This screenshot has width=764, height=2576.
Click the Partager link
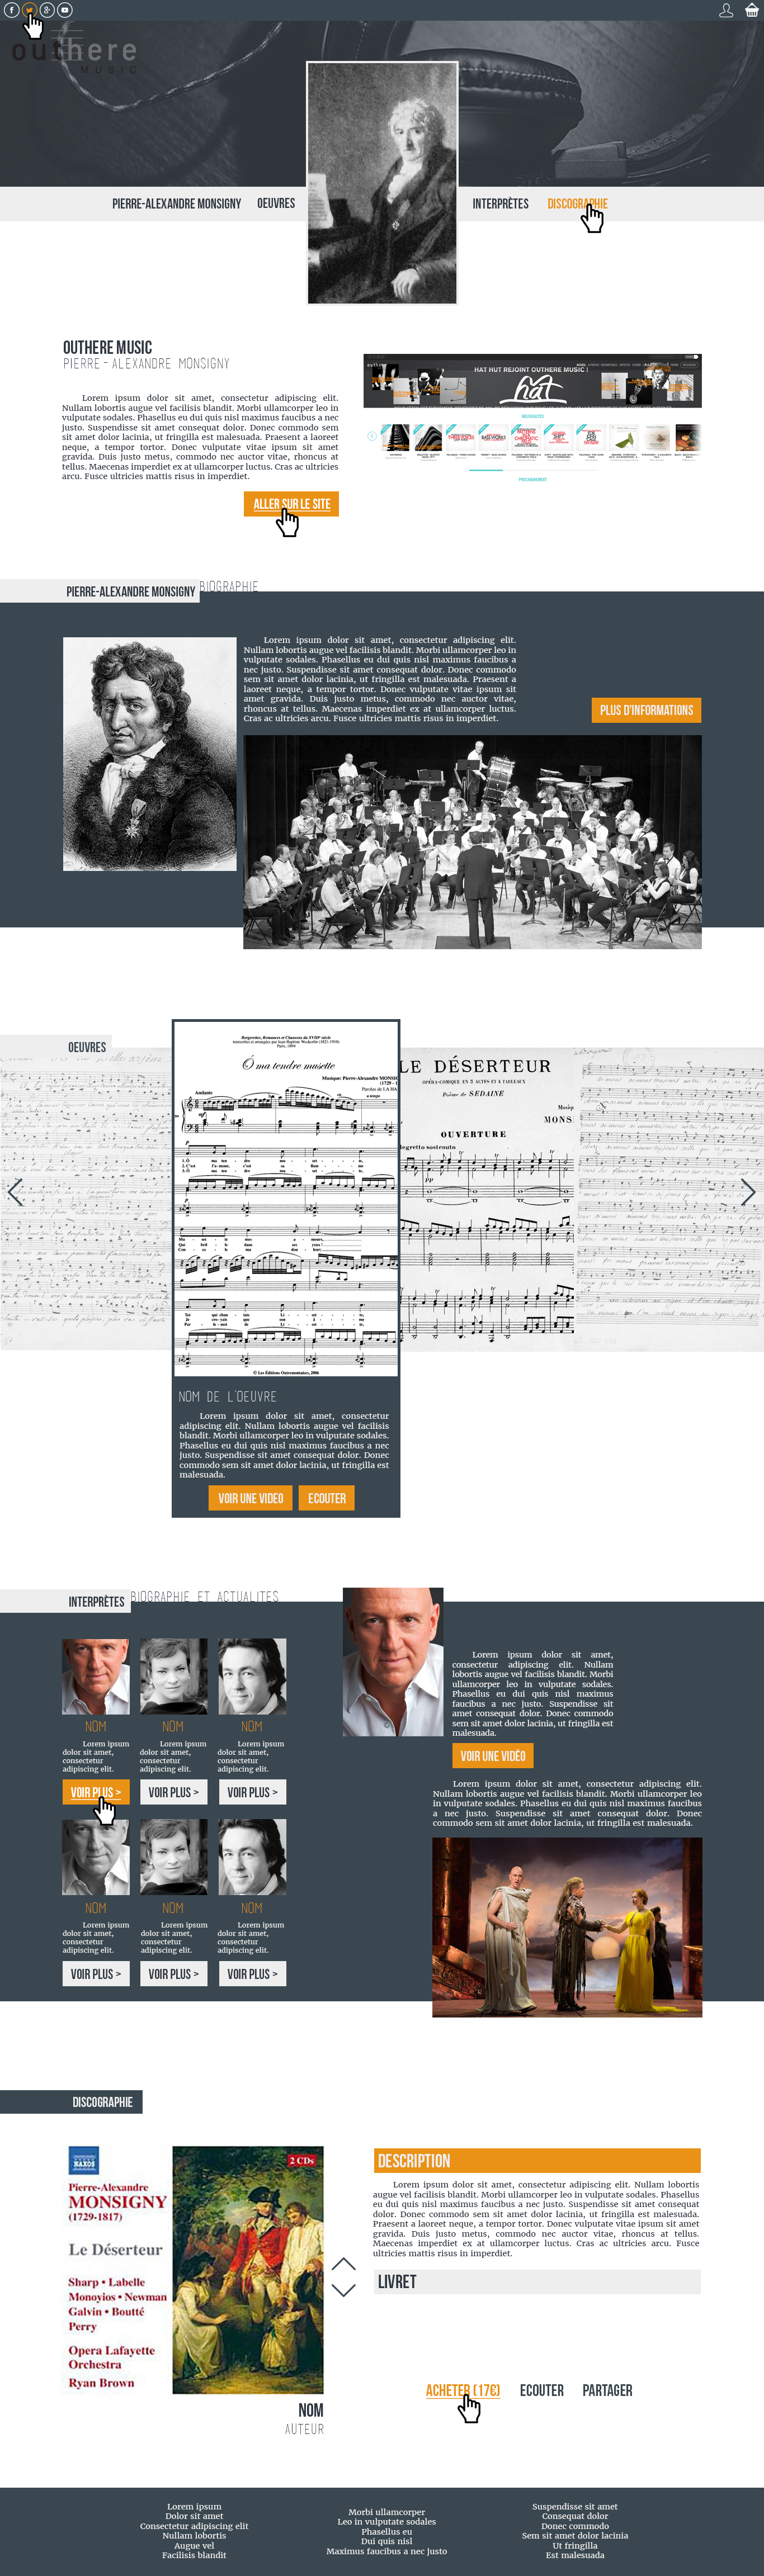(607, 2390)
